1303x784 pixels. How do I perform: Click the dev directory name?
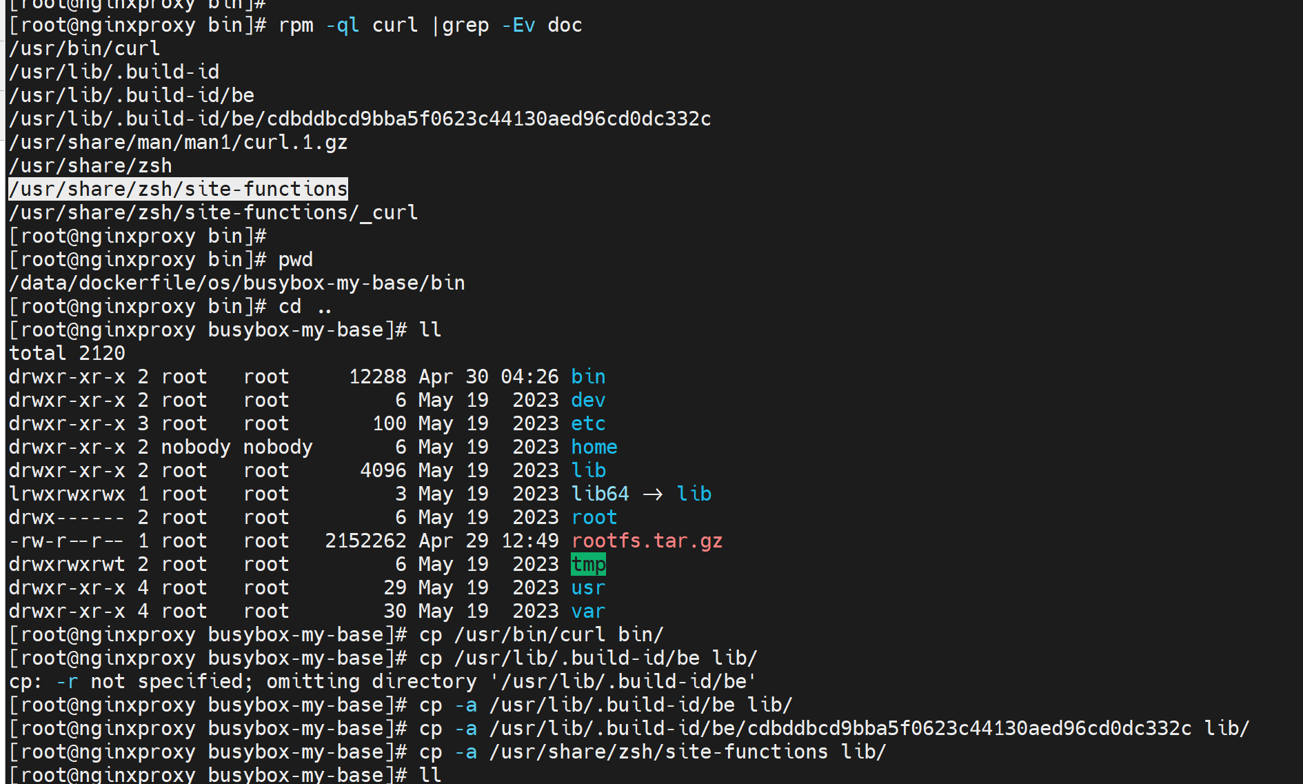(x=588, y=400)
